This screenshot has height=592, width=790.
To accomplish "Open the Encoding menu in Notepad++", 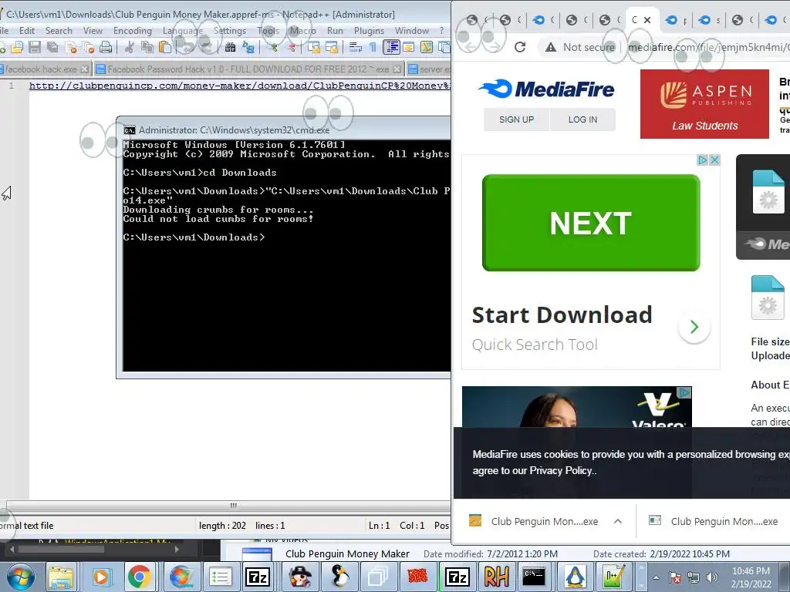I will click(133, 31).
